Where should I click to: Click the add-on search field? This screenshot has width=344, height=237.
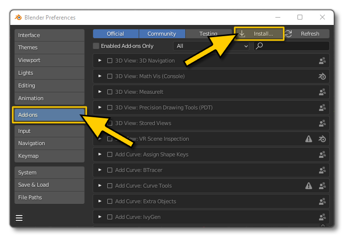292,46
